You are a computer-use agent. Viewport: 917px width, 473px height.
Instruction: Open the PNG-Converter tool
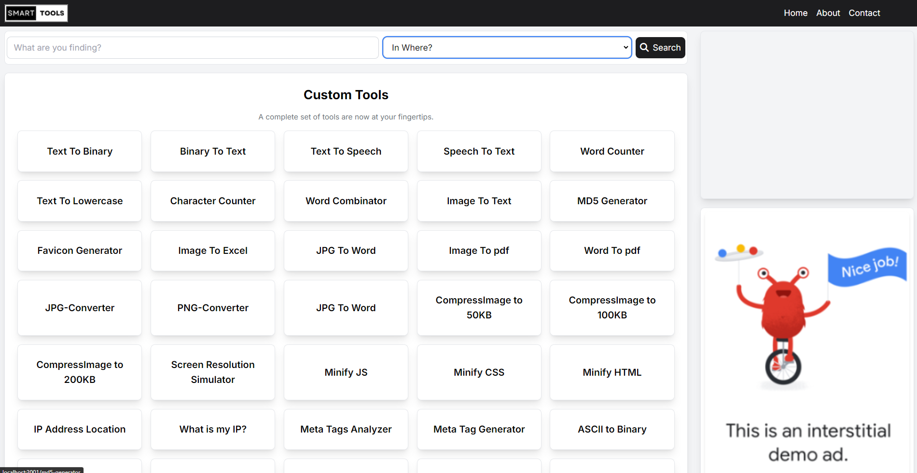(x=213, y=308)
